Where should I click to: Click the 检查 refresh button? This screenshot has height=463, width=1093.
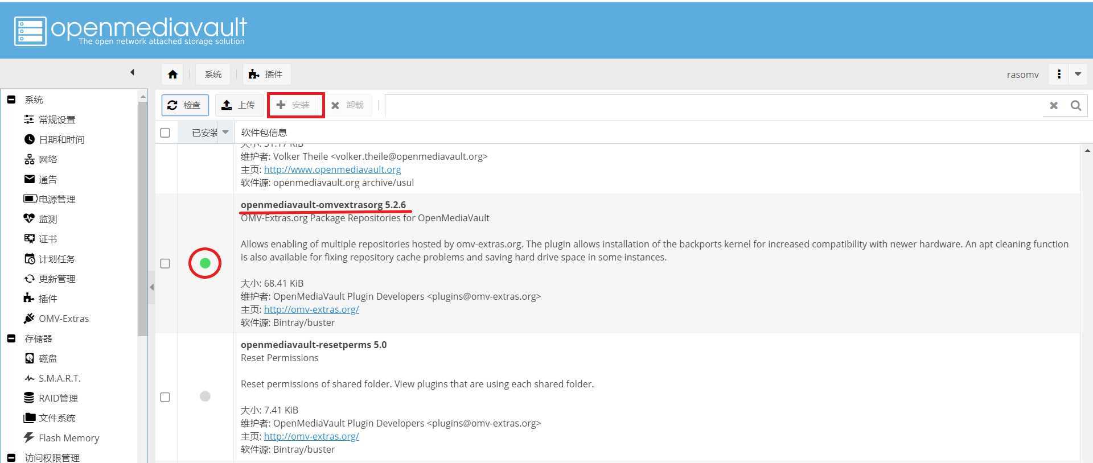(185, 105)
